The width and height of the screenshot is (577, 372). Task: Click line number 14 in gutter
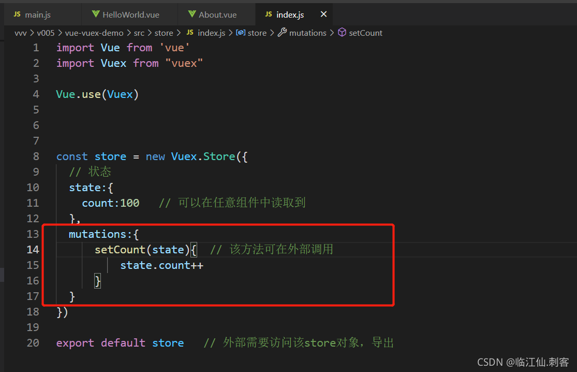(x=33, y=250)
